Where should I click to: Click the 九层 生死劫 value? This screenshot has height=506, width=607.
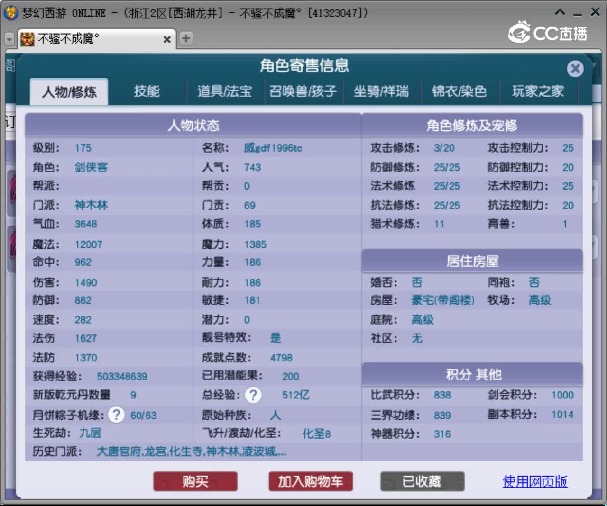[x=90, y=433]
